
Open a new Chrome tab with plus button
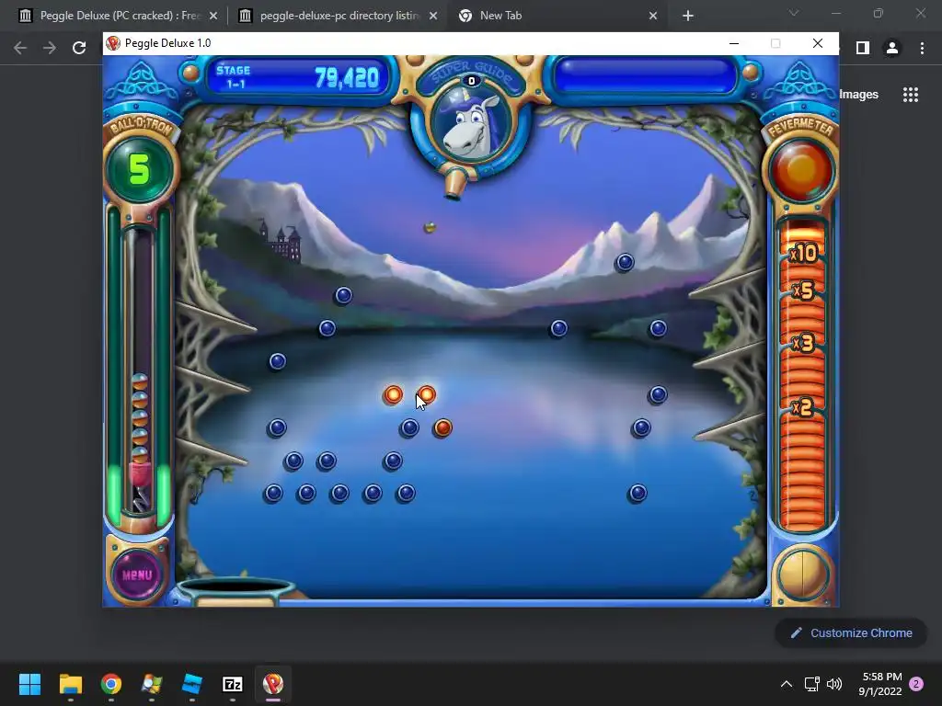[688, 16]
